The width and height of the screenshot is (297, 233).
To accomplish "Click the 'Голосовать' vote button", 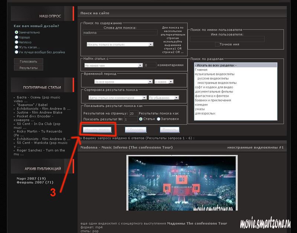I will tap(29, 62).
